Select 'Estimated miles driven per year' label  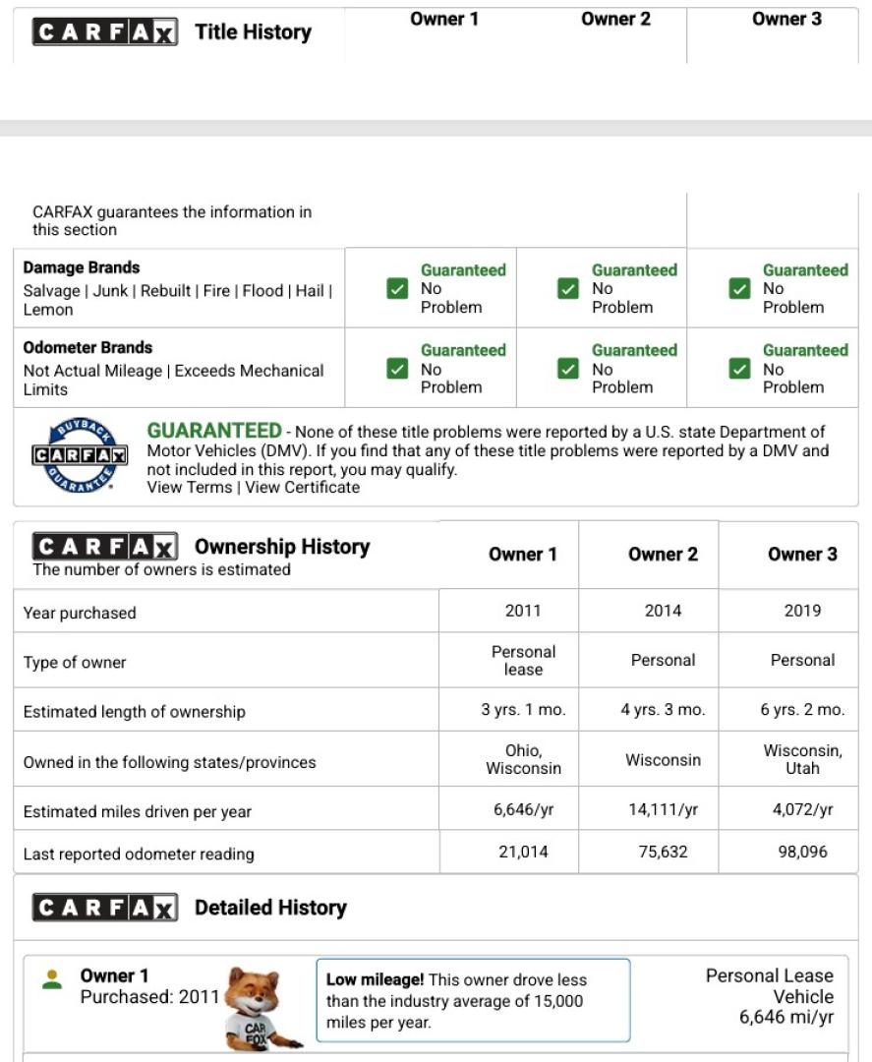(137, 811)
